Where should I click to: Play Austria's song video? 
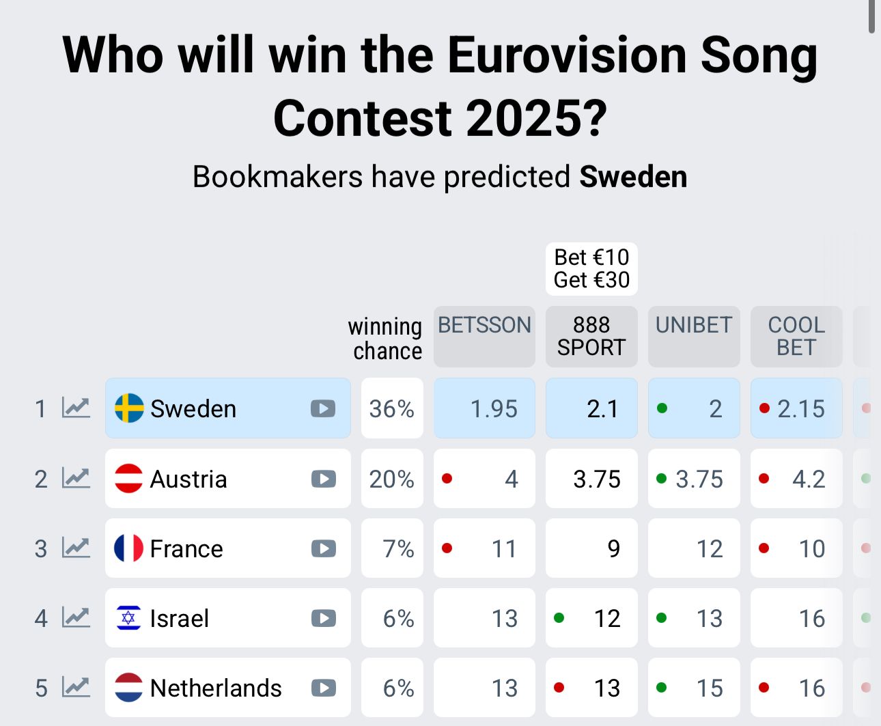323,479
